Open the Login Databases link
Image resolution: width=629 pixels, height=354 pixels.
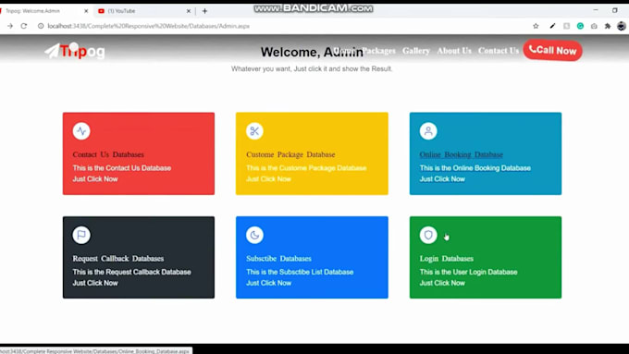coord(447,259)
